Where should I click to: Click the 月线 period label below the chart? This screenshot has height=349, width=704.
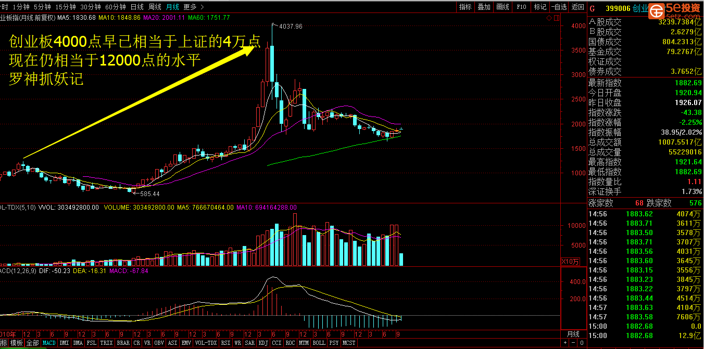click(x=573, y=333)
